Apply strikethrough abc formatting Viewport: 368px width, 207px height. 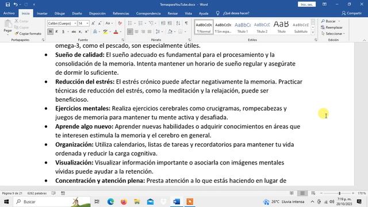coord(74,32)
